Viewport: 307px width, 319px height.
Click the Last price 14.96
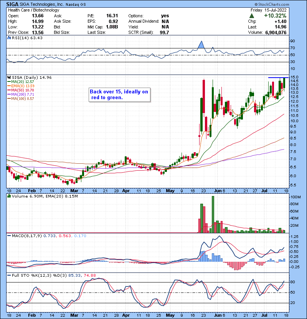[x=281, y=27]
